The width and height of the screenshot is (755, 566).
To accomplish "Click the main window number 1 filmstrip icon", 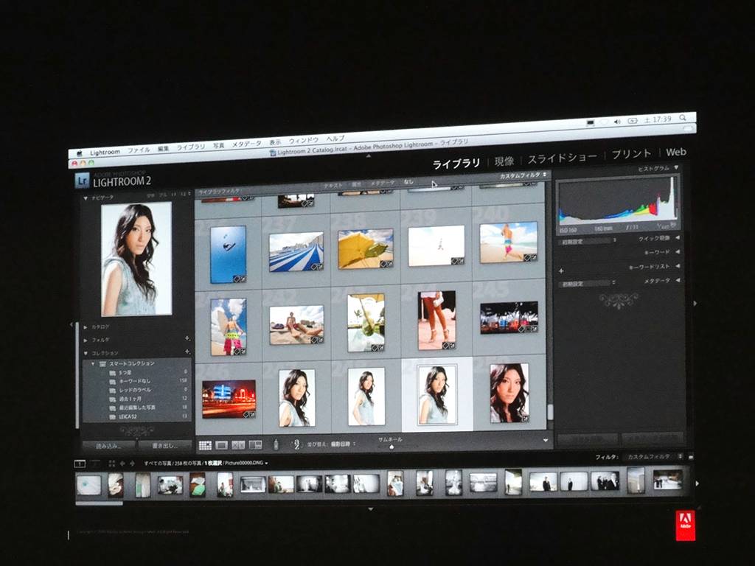I will point(80,464).
